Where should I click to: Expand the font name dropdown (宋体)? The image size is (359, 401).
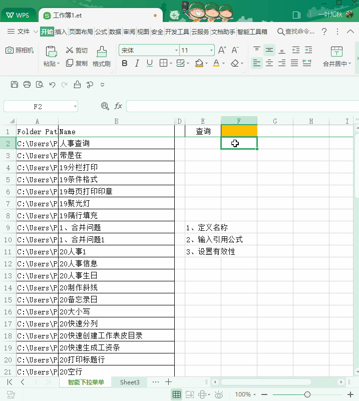click(176, 50)
